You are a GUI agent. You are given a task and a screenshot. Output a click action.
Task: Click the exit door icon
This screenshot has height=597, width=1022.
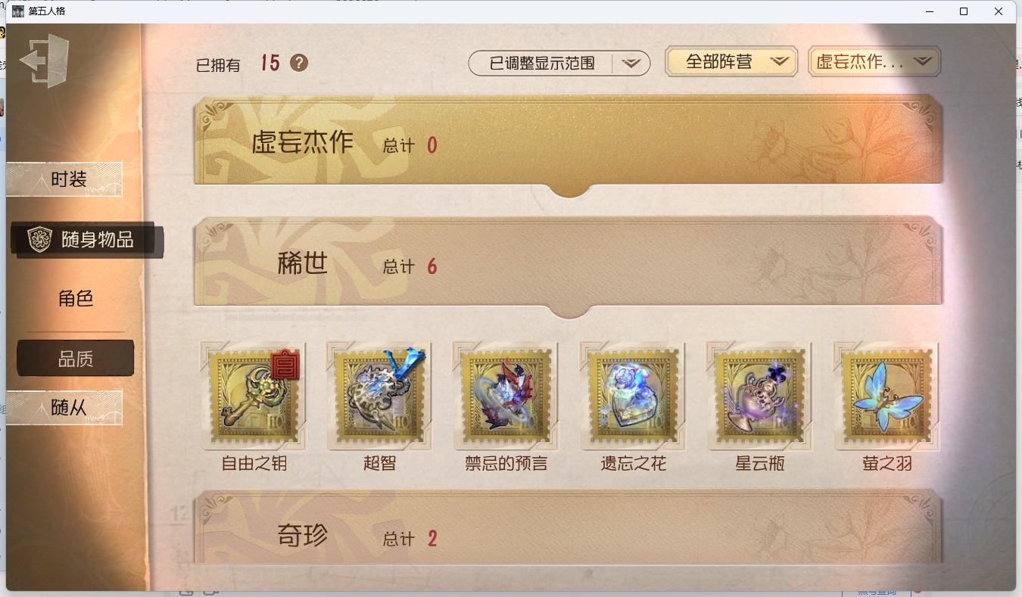click(x=44, y=60)
